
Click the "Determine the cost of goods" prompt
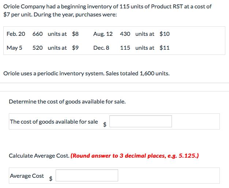[x=67, y=101]
